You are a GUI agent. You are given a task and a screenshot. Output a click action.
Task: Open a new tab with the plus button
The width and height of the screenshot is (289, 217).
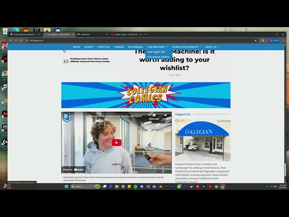145,34
